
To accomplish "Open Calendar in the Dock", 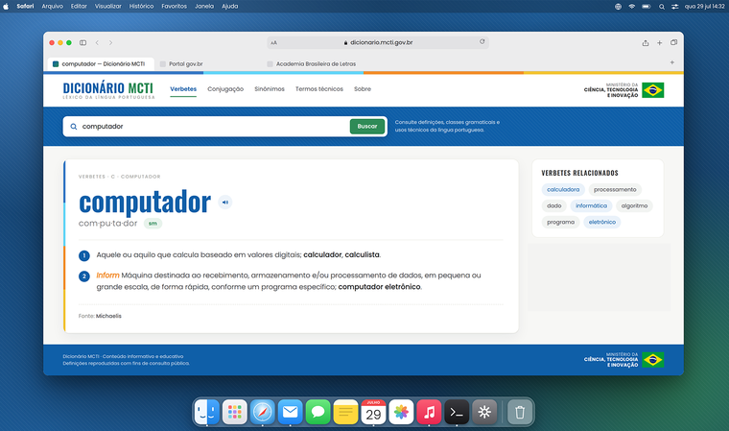I will click(373, 412).
